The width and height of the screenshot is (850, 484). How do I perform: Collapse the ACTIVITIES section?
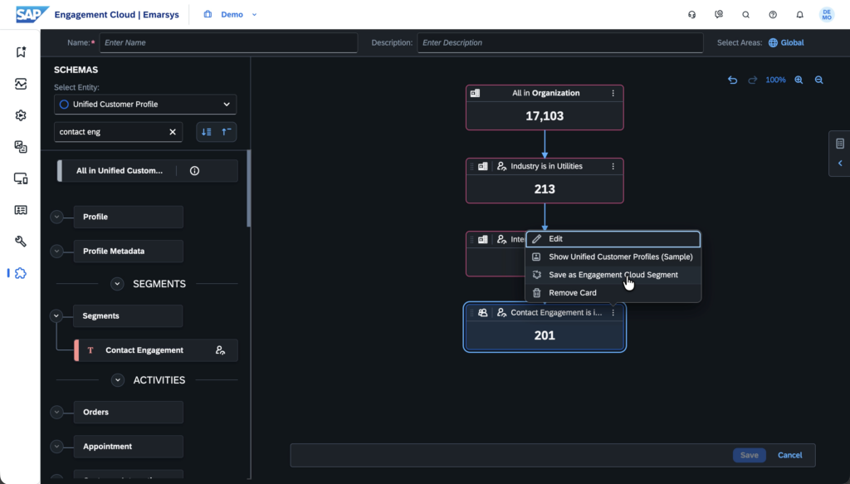coord(118,380)
